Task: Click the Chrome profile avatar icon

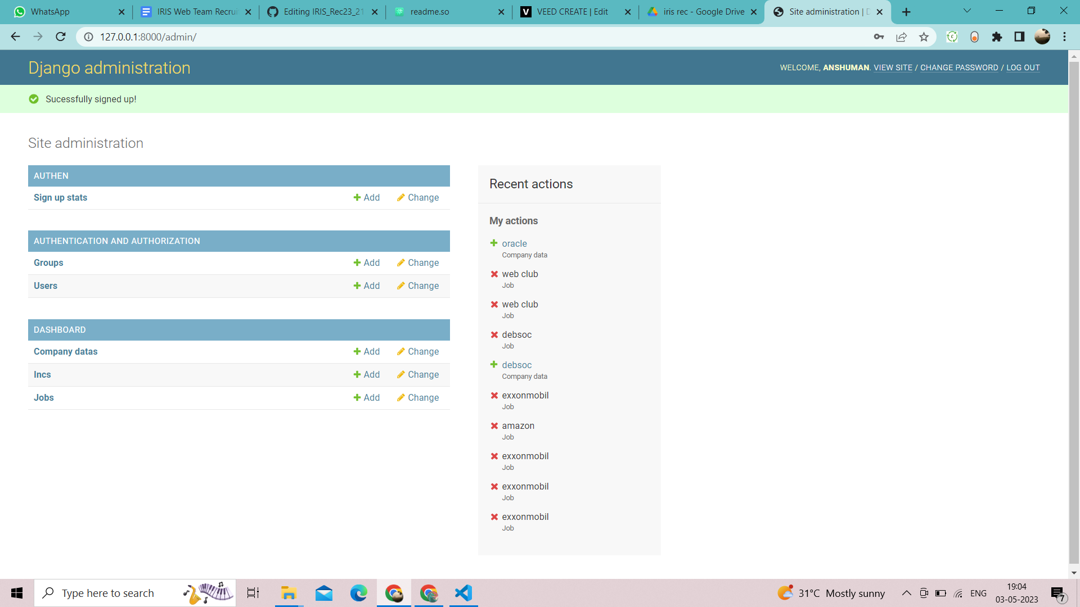Action: [x=1042, y=37]
